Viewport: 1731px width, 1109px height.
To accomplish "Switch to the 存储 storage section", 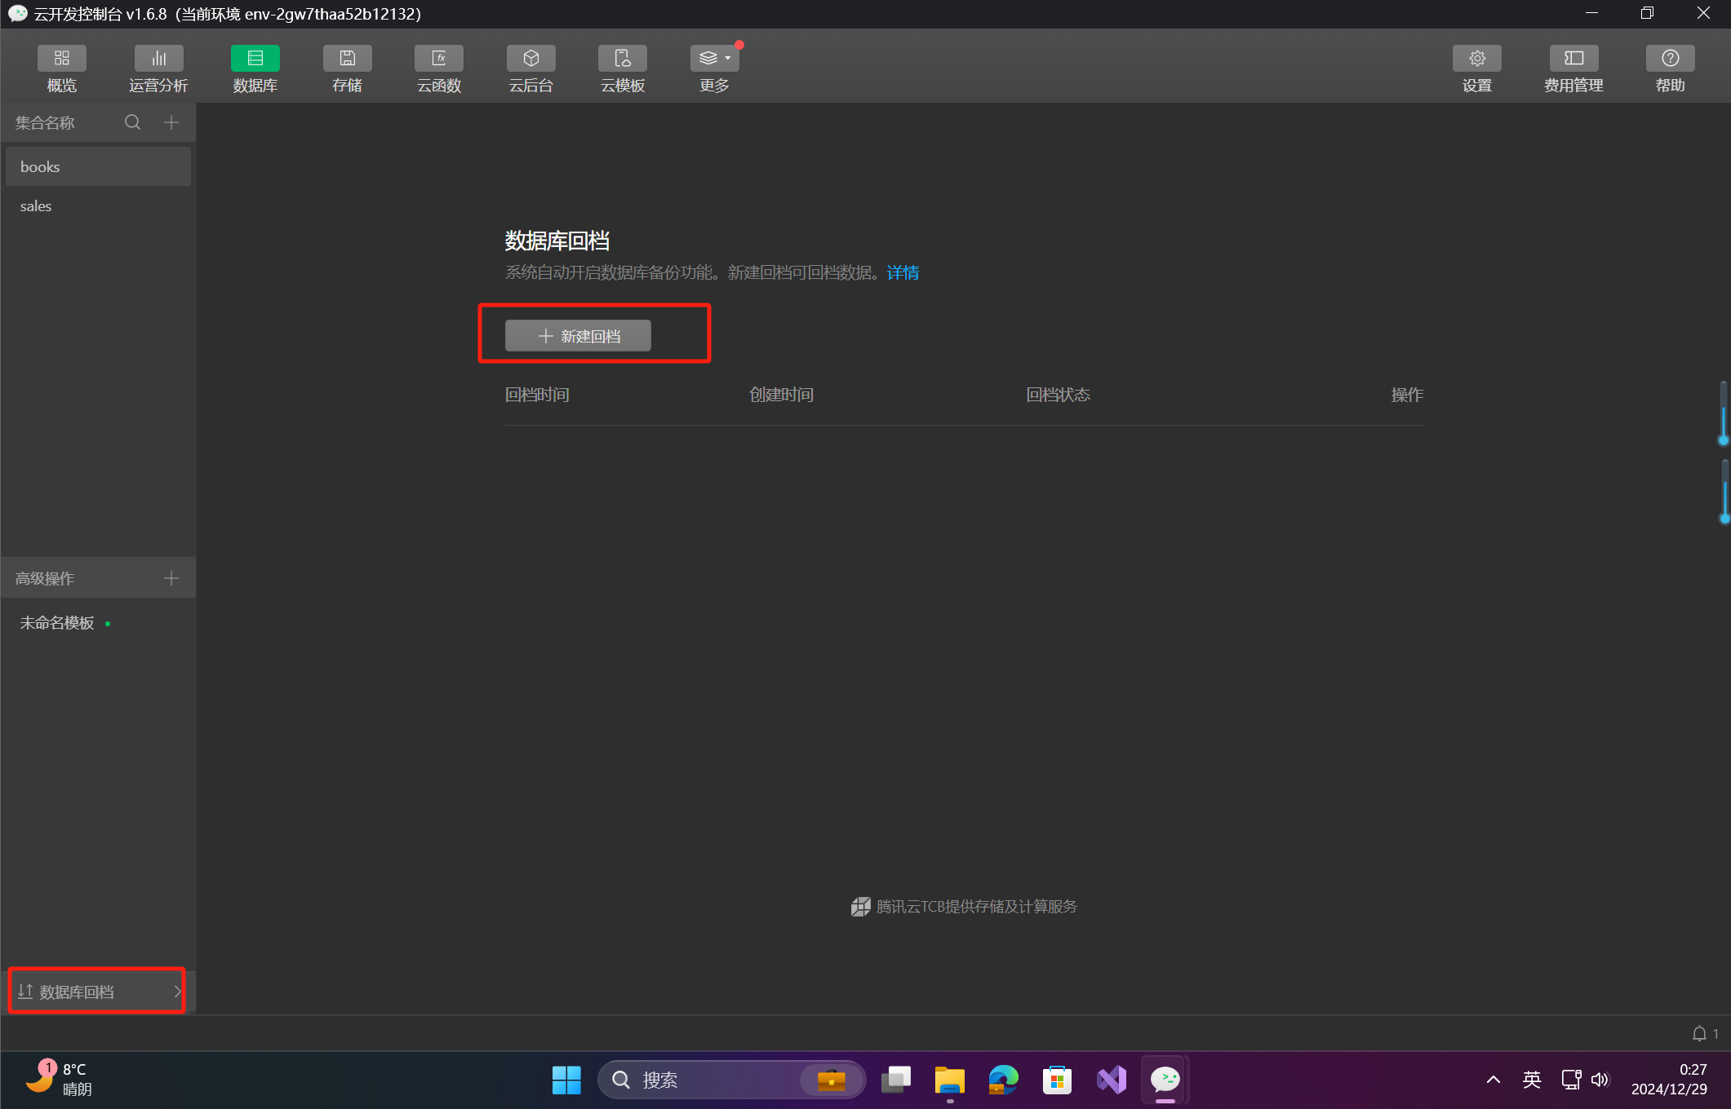I will point(347,59).
